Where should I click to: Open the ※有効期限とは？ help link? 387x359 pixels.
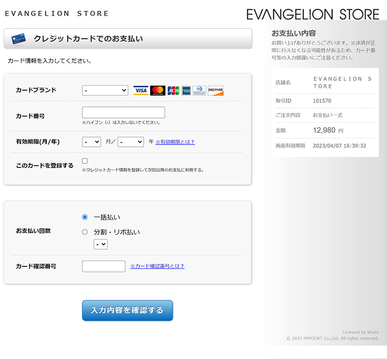tap(175, 142)
